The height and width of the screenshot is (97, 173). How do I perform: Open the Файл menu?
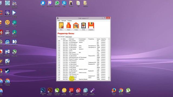click(59, 20)
